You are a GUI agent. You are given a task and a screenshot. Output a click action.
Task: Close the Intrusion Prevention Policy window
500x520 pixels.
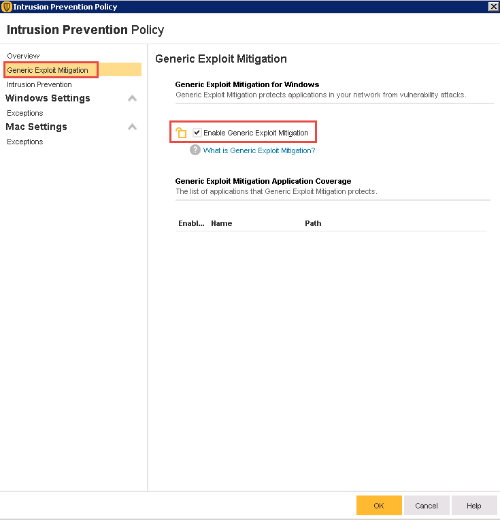(493, 7)
